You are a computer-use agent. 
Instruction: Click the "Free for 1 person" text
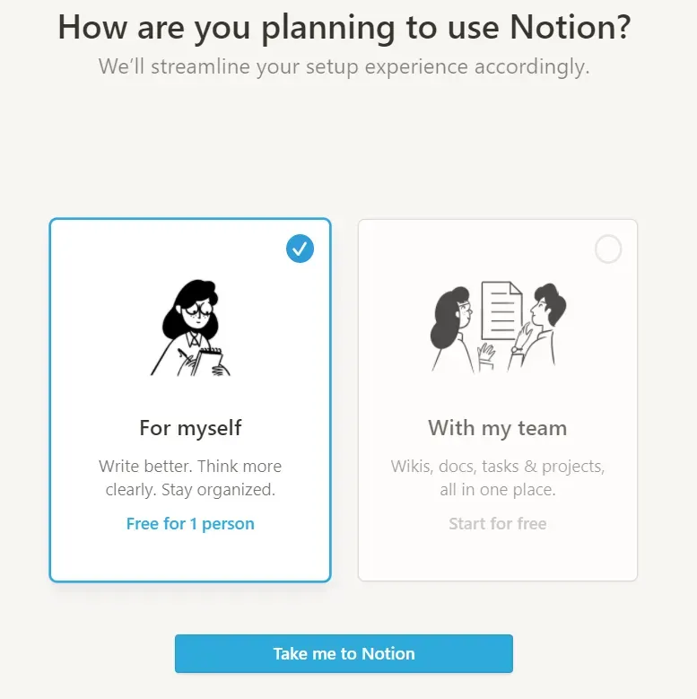(190, 524)
